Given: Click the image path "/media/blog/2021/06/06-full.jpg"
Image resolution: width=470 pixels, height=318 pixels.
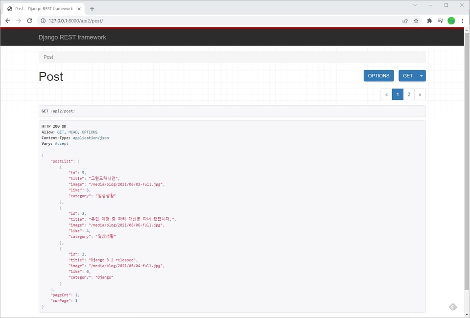Looking at the screenshot, I should tap(126, 225).
